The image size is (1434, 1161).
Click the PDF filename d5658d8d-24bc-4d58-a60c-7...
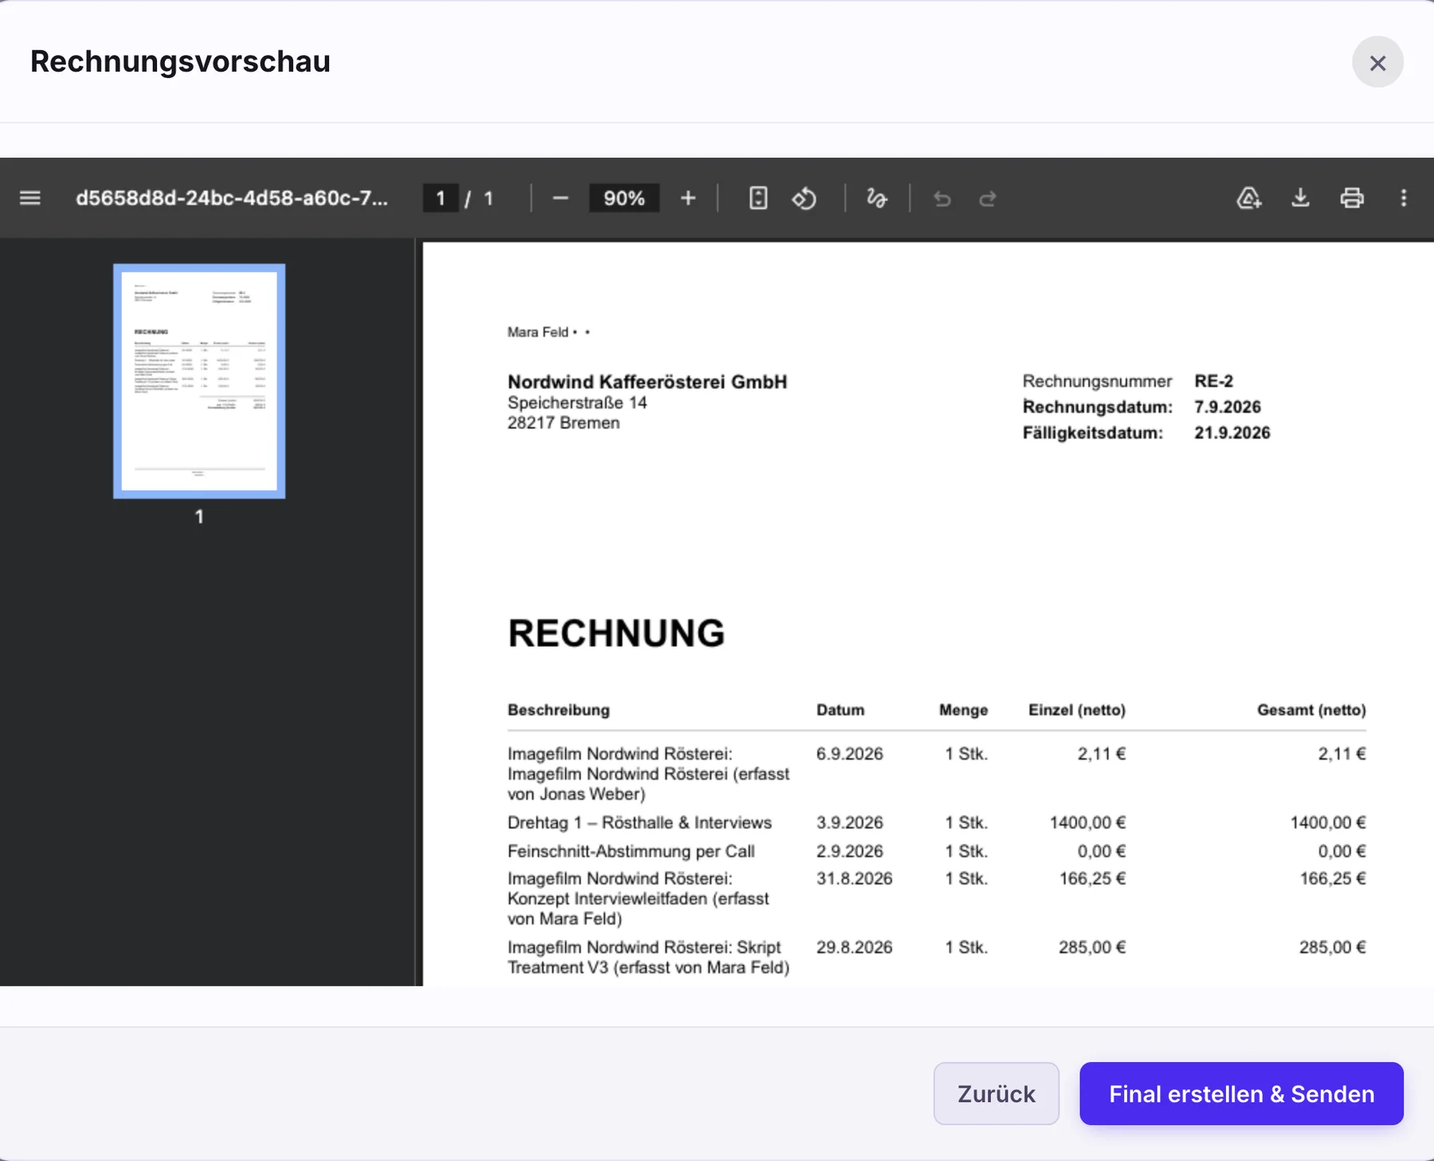pos(232,198)
